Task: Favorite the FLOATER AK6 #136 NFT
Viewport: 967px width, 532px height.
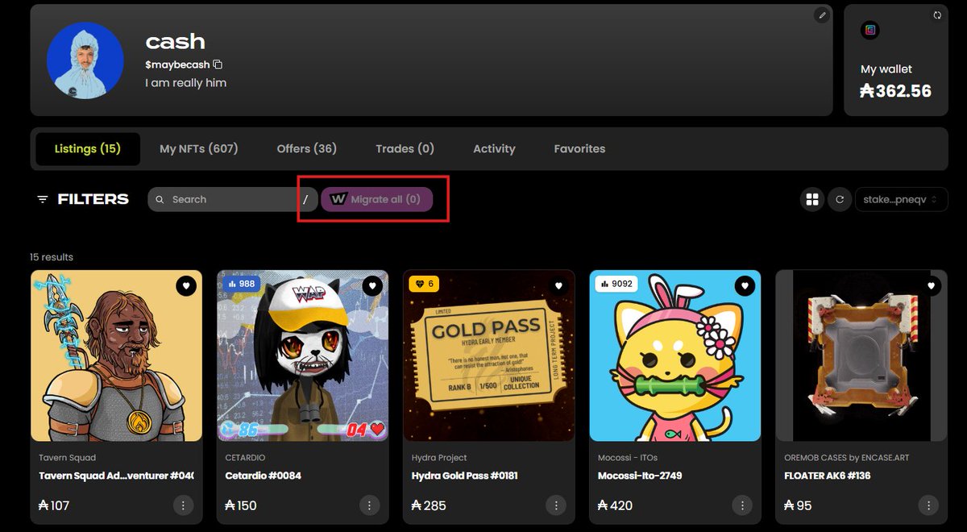Action: pos(931,285)
